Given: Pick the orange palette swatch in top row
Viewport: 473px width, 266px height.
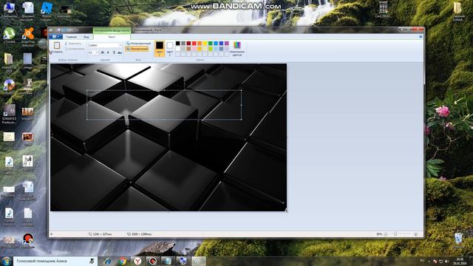Looking at the screenshot, I should [x=200, y=44].
